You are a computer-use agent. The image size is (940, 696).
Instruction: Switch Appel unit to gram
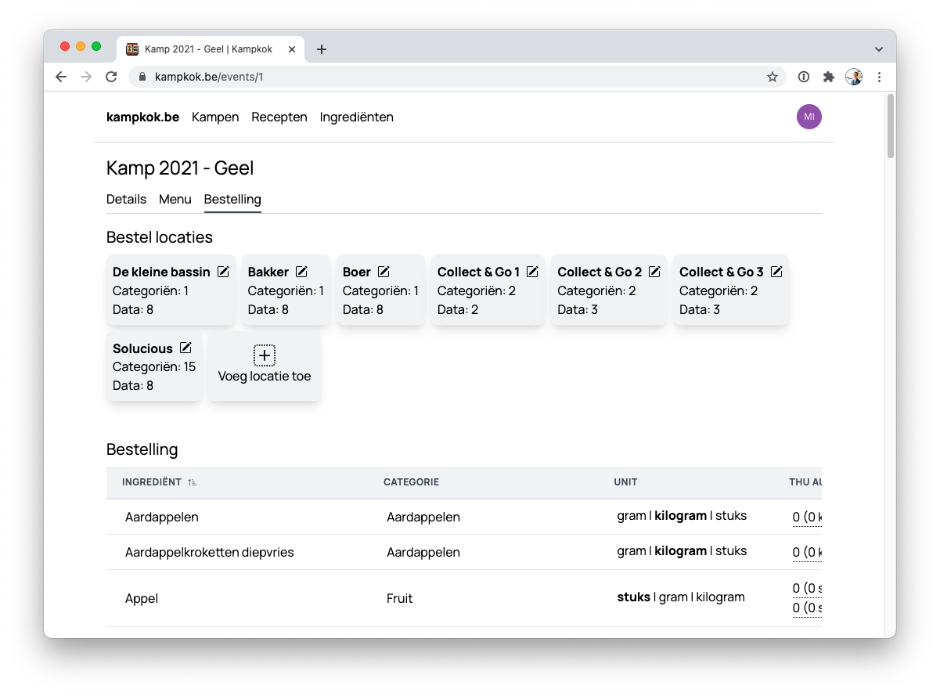coord(673,597)
